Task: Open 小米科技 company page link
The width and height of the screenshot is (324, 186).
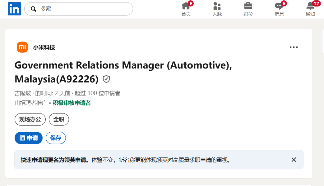Action: point(44,47)
